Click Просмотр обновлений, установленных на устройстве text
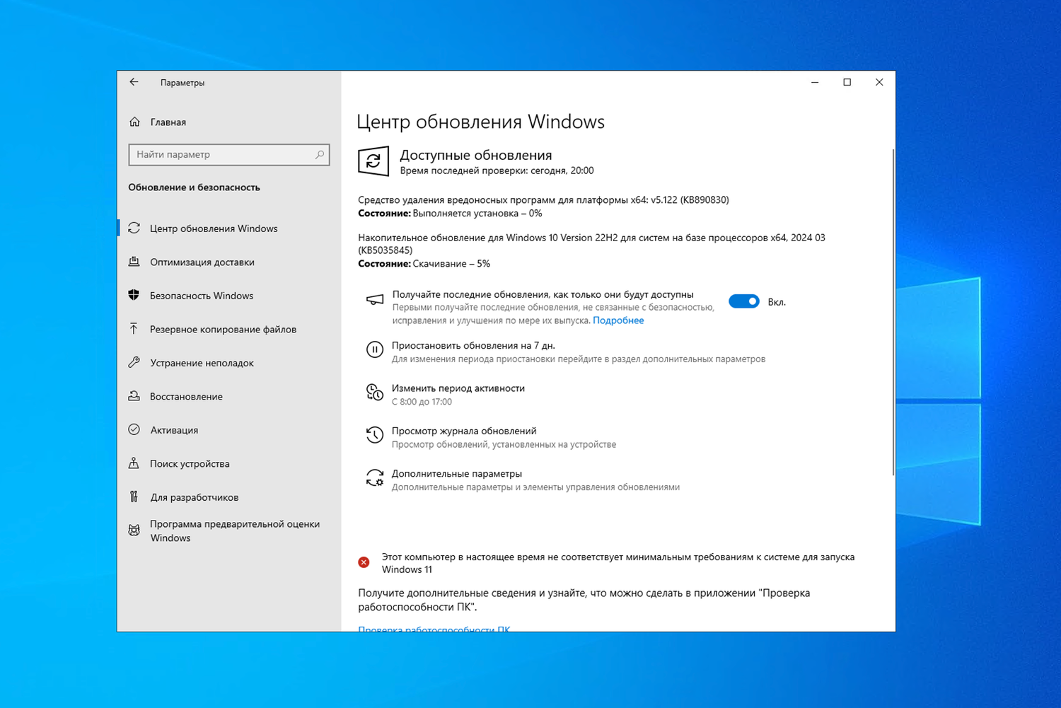The width and height of the screenshot is (1061, 708). (504, 444)
